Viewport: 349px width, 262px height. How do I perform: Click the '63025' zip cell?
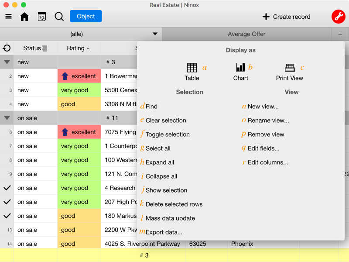[x=206, y=244]
